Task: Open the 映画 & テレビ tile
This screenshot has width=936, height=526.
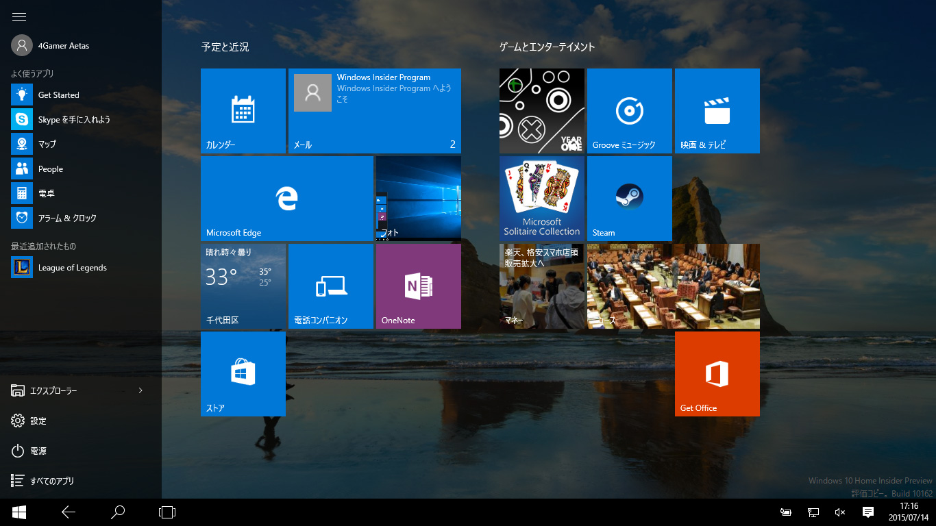Action: click(717, 110)
